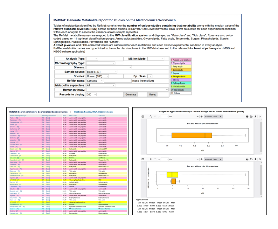Open RefMet name Contains match dropdown
This screenshot has width=278, height=229.
click(95, 81)
